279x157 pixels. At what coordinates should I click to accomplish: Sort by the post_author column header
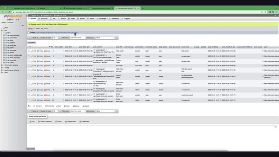tap(59, 47)
